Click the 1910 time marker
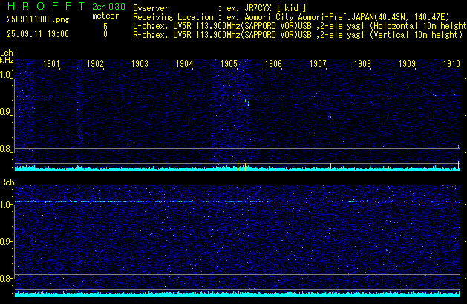Image resolution: width=467 pixels, height=304 pixels. pyautogui.click(x=451, y=64)
